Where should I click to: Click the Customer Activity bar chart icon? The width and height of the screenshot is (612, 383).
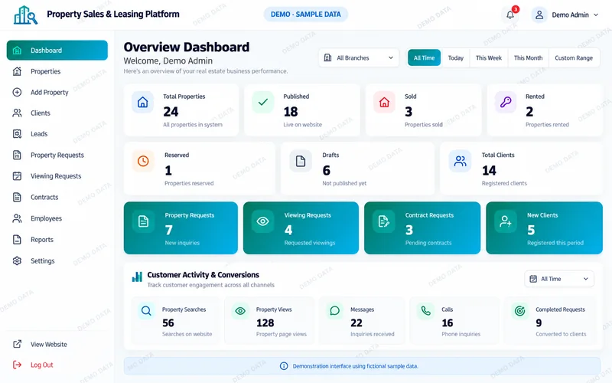click(x=137, y=277)
